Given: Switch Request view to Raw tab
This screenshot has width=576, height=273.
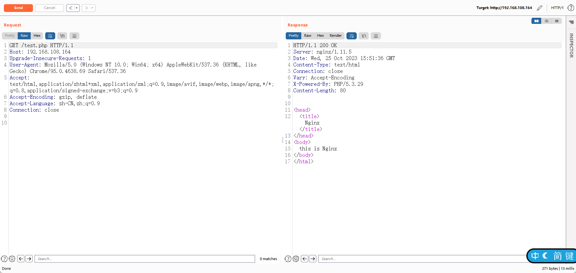Looking at the screenshot, I should (24, 35).
